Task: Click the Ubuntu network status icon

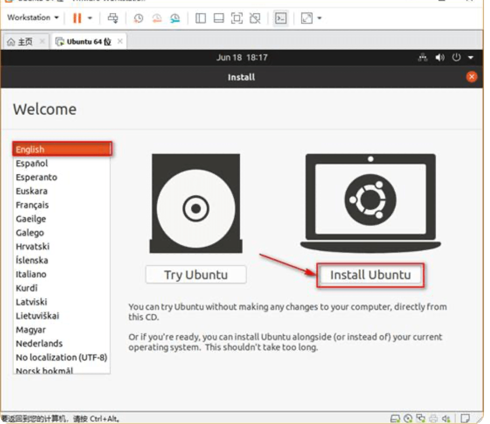Action: tap(423, 57)
